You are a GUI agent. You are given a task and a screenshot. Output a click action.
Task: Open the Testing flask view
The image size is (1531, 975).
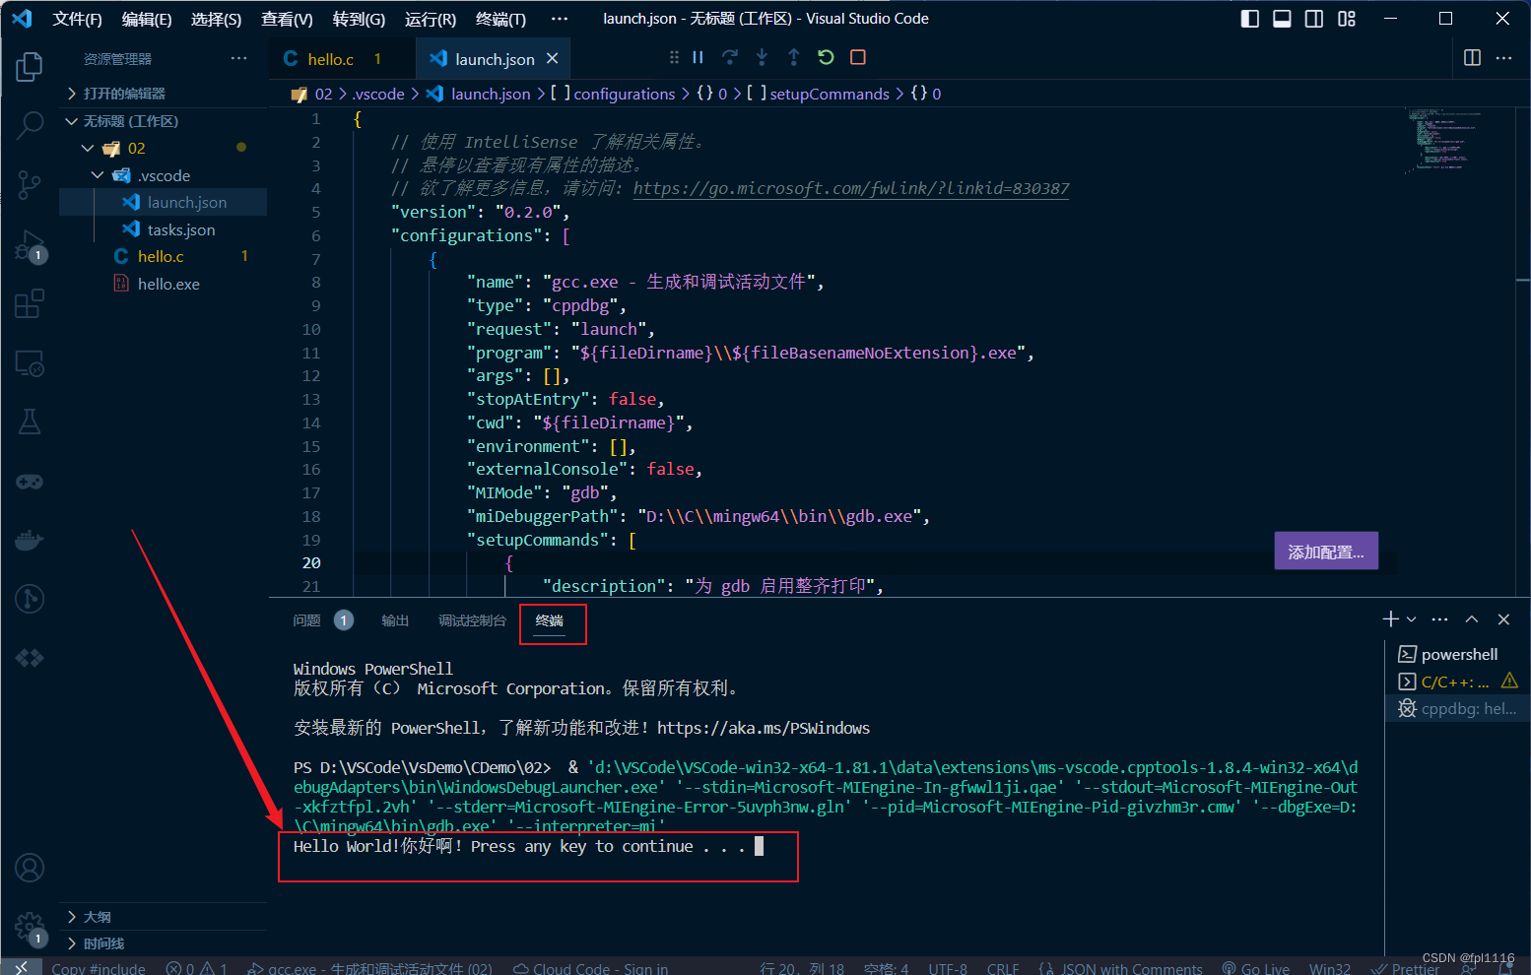tap(30, 422)
